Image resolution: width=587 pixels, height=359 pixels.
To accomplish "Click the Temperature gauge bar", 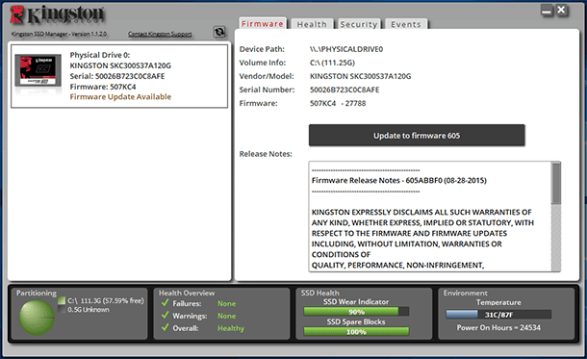I will (498, 315).
